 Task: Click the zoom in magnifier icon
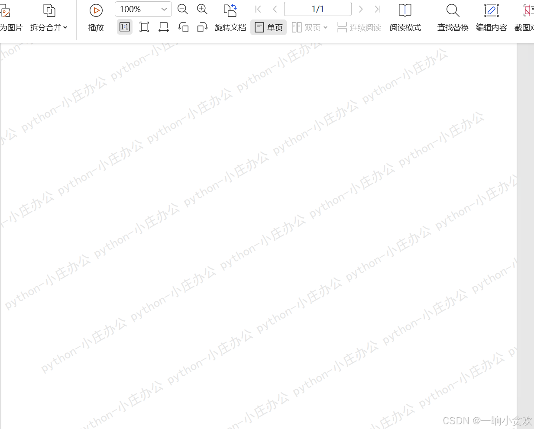pos(202,9)
